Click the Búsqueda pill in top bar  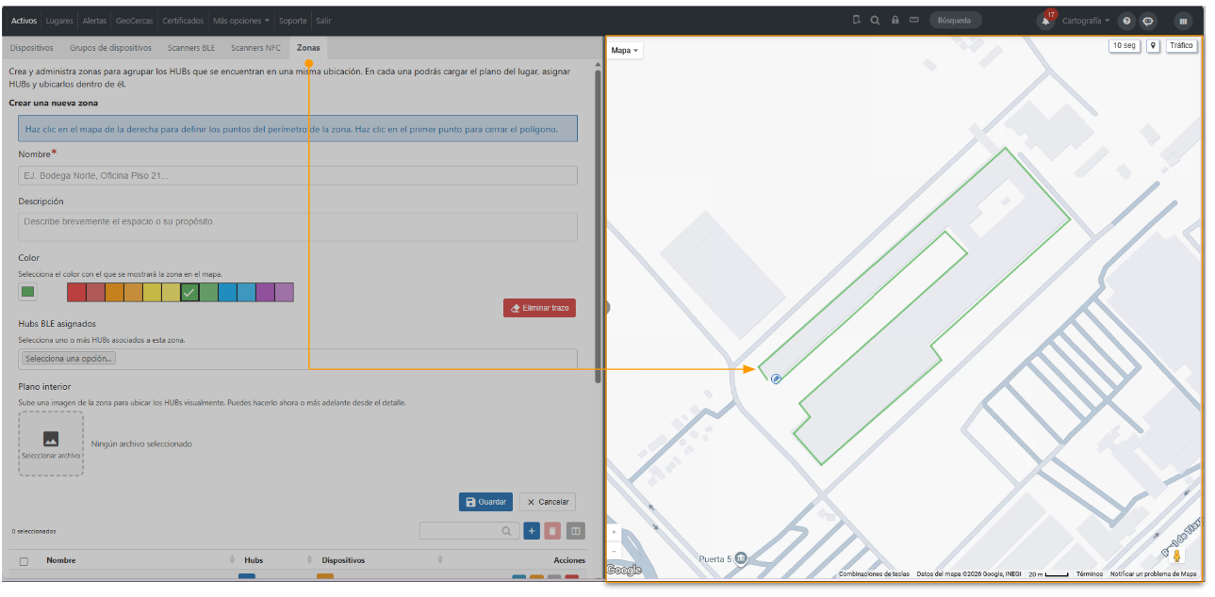coord(956,20)
